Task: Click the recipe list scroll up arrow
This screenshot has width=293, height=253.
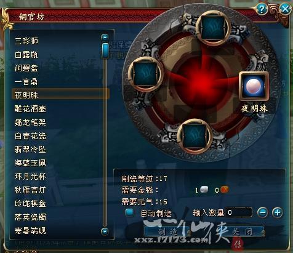Action: 105,38
